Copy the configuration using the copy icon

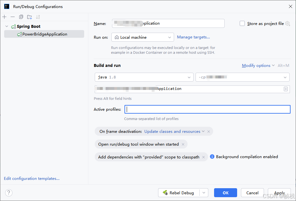(21, 17)
